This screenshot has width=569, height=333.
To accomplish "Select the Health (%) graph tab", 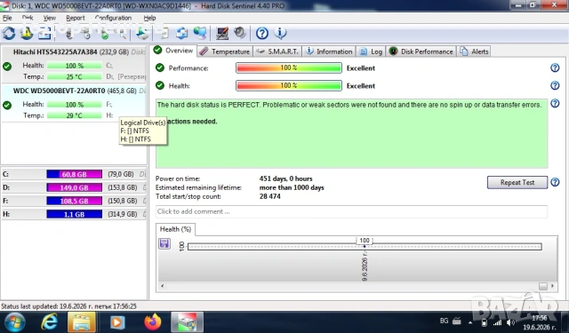I will click(x=175, y=229).
